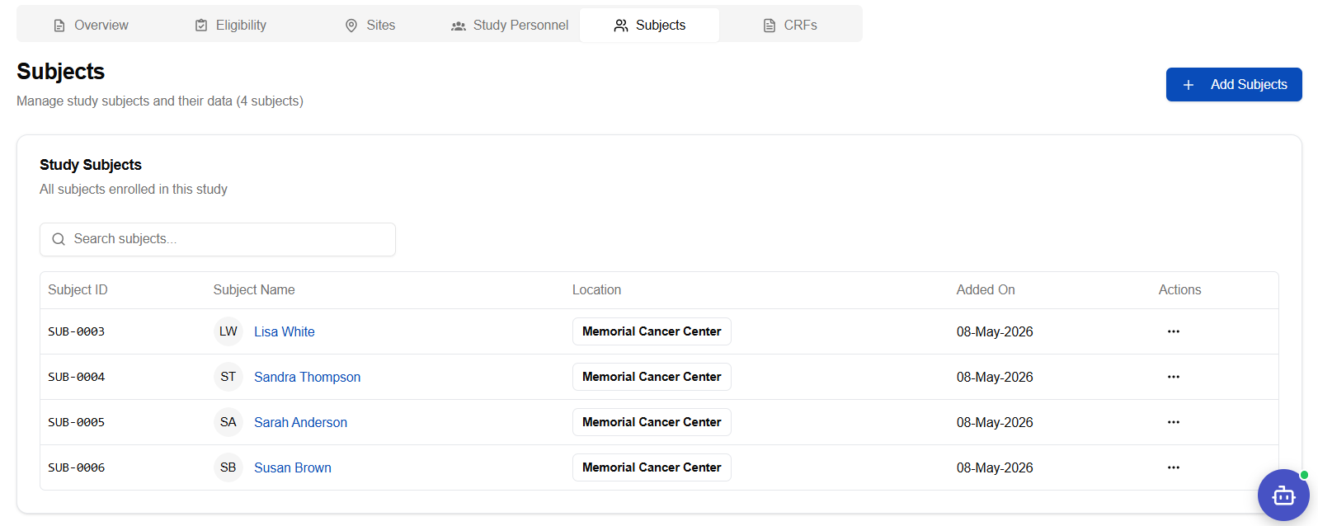Viewport: 1318px width, 526px height.
Task: Click 'All subjects enrolled in this study' text
Action: pyautogui.click(x=134, y=189)
